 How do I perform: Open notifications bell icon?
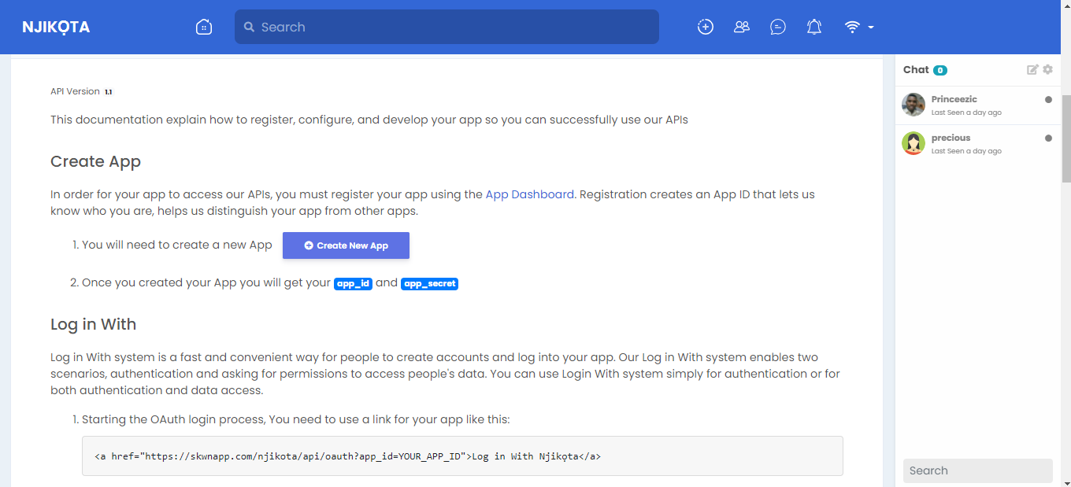click(814, 27)
